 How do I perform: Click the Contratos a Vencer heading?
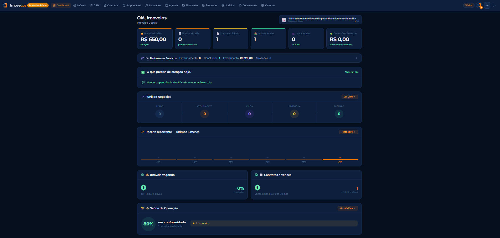[x=277, y=175]
